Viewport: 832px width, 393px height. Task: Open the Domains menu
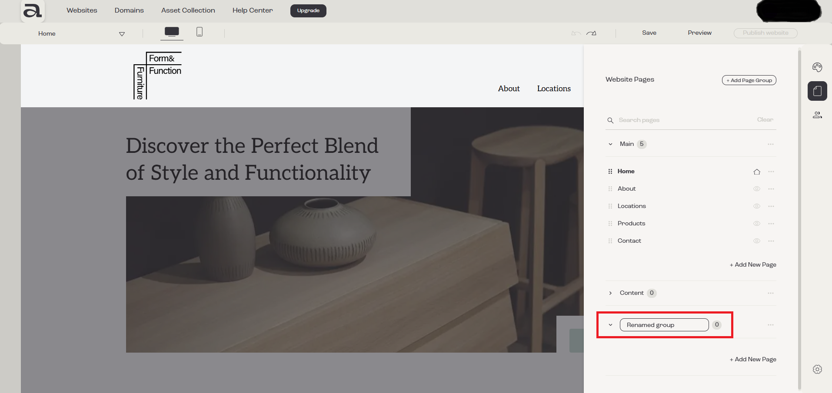(x=129, y=10)
